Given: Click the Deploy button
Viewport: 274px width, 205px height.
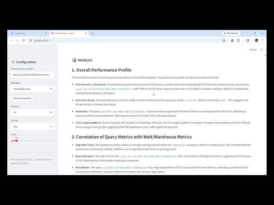Looking at the screenshot, I should 253,50.
